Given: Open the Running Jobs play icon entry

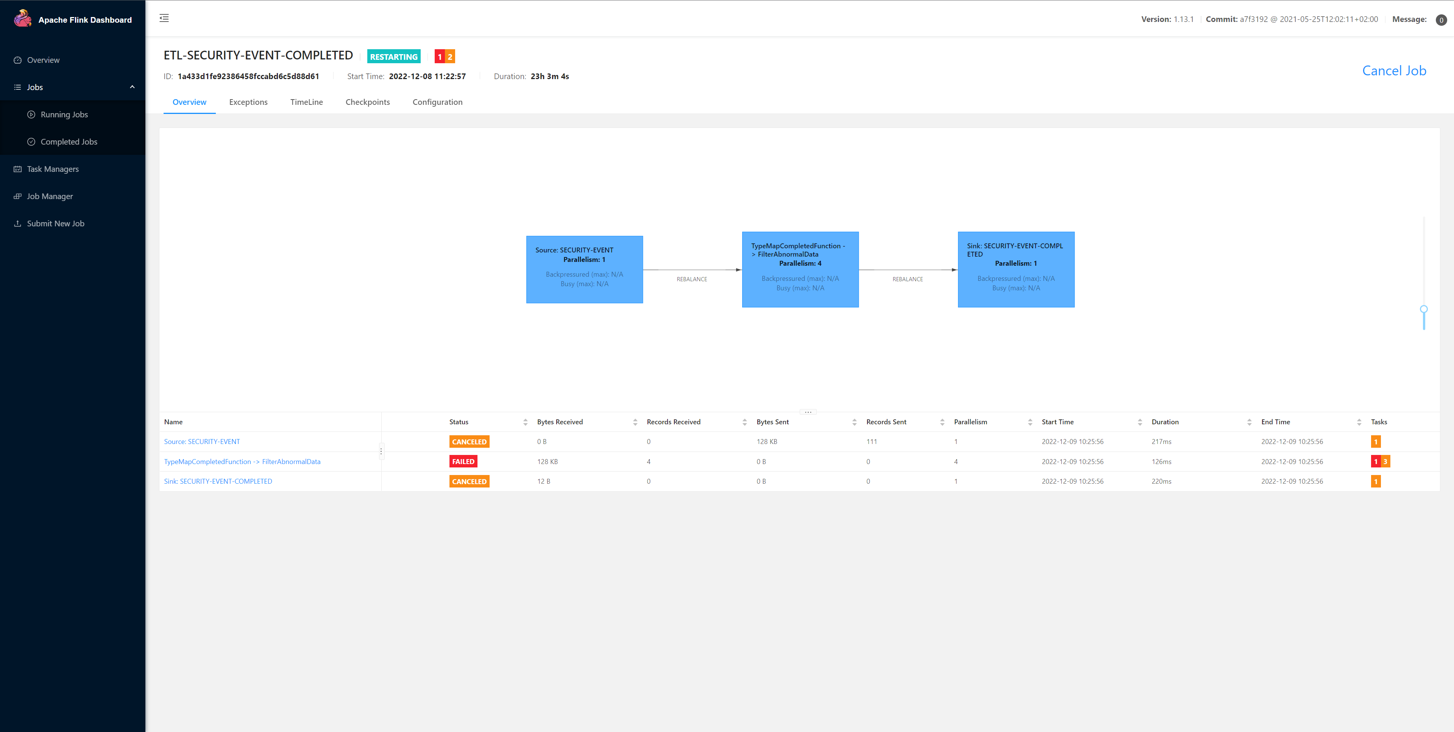Looking at the screenshot, I should [x=31, y=115].
